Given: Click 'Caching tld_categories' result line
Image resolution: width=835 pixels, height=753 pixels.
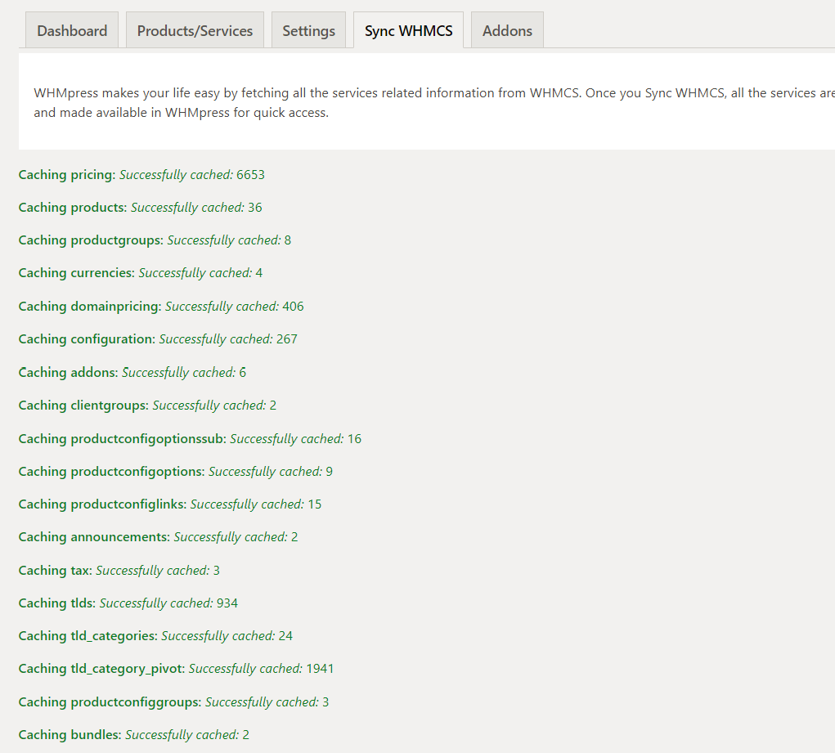Looking at the screenshot, I should tap(156, 636).
